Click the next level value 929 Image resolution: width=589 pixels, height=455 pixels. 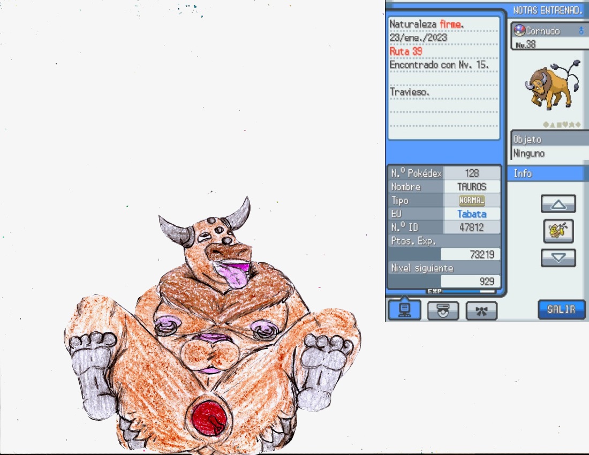coord(487,281)
